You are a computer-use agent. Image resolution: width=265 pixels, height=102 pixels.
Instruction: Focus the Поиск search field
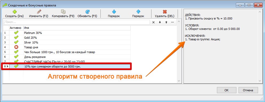coord(77,22)
